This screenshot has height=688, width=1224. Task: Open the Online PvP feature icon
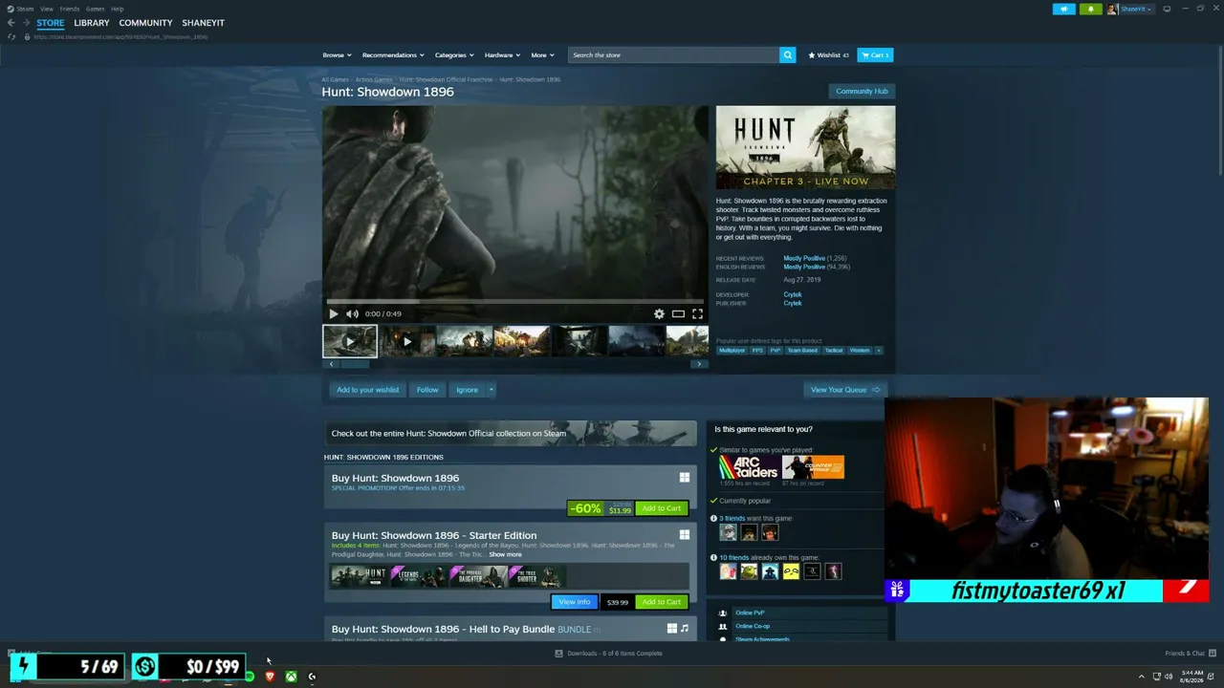click(723, 613)
